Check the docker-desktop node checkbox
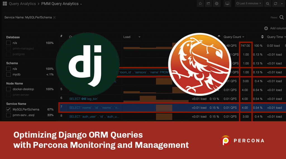This screenshot has height=159, width=286. (x=8, y=89)
